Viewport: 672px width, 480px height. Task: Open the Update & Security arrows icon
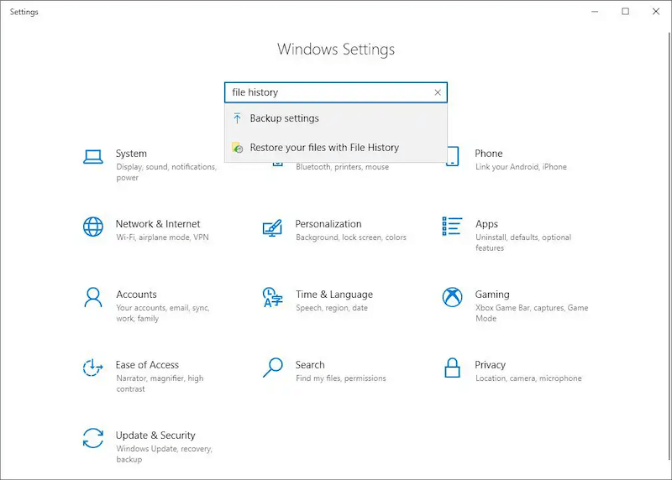click(93, 438)
